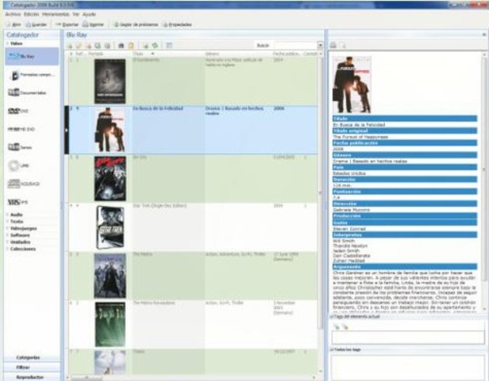This screenshot has height=381, width=489.
Task: Click the print icon in details panel
Action: [333, 45]
